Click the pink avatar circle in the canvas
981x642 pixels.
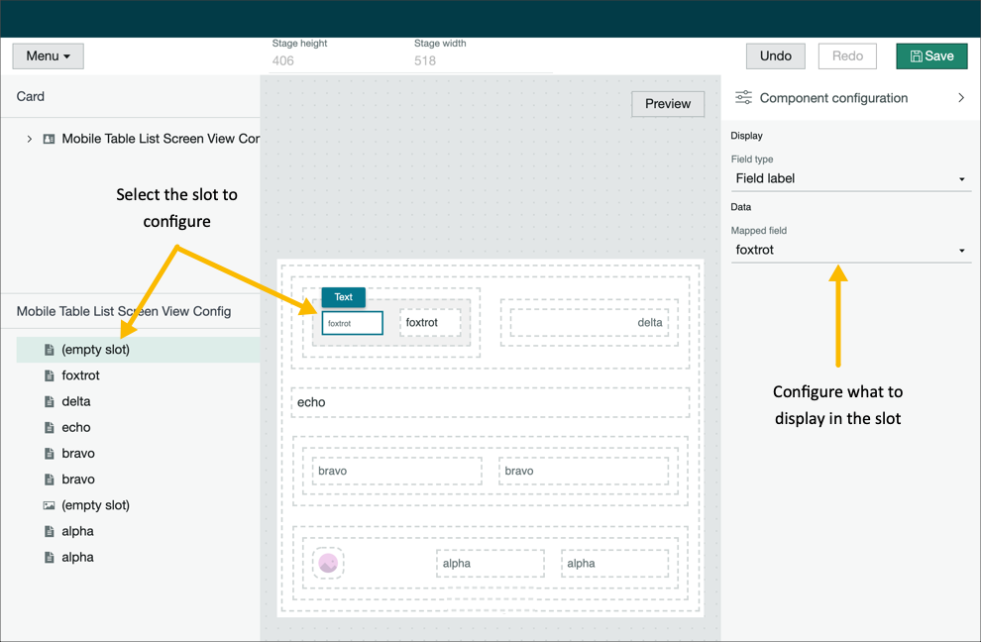click(327, 563)
